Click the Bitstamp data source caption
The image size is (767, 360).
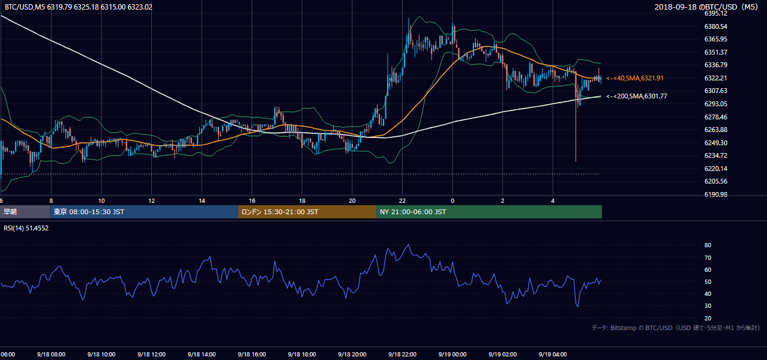click(676, 328)
